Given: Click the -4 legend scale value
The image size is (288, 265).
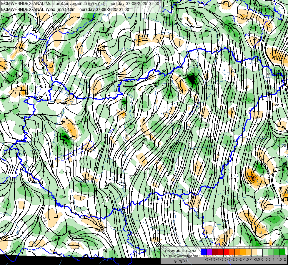Looking at the screenshot, I should coord(218,259).
